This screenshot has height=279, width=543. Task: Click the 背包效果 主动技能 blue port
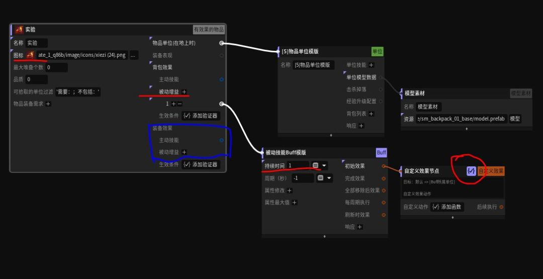(x=222, y=79)
